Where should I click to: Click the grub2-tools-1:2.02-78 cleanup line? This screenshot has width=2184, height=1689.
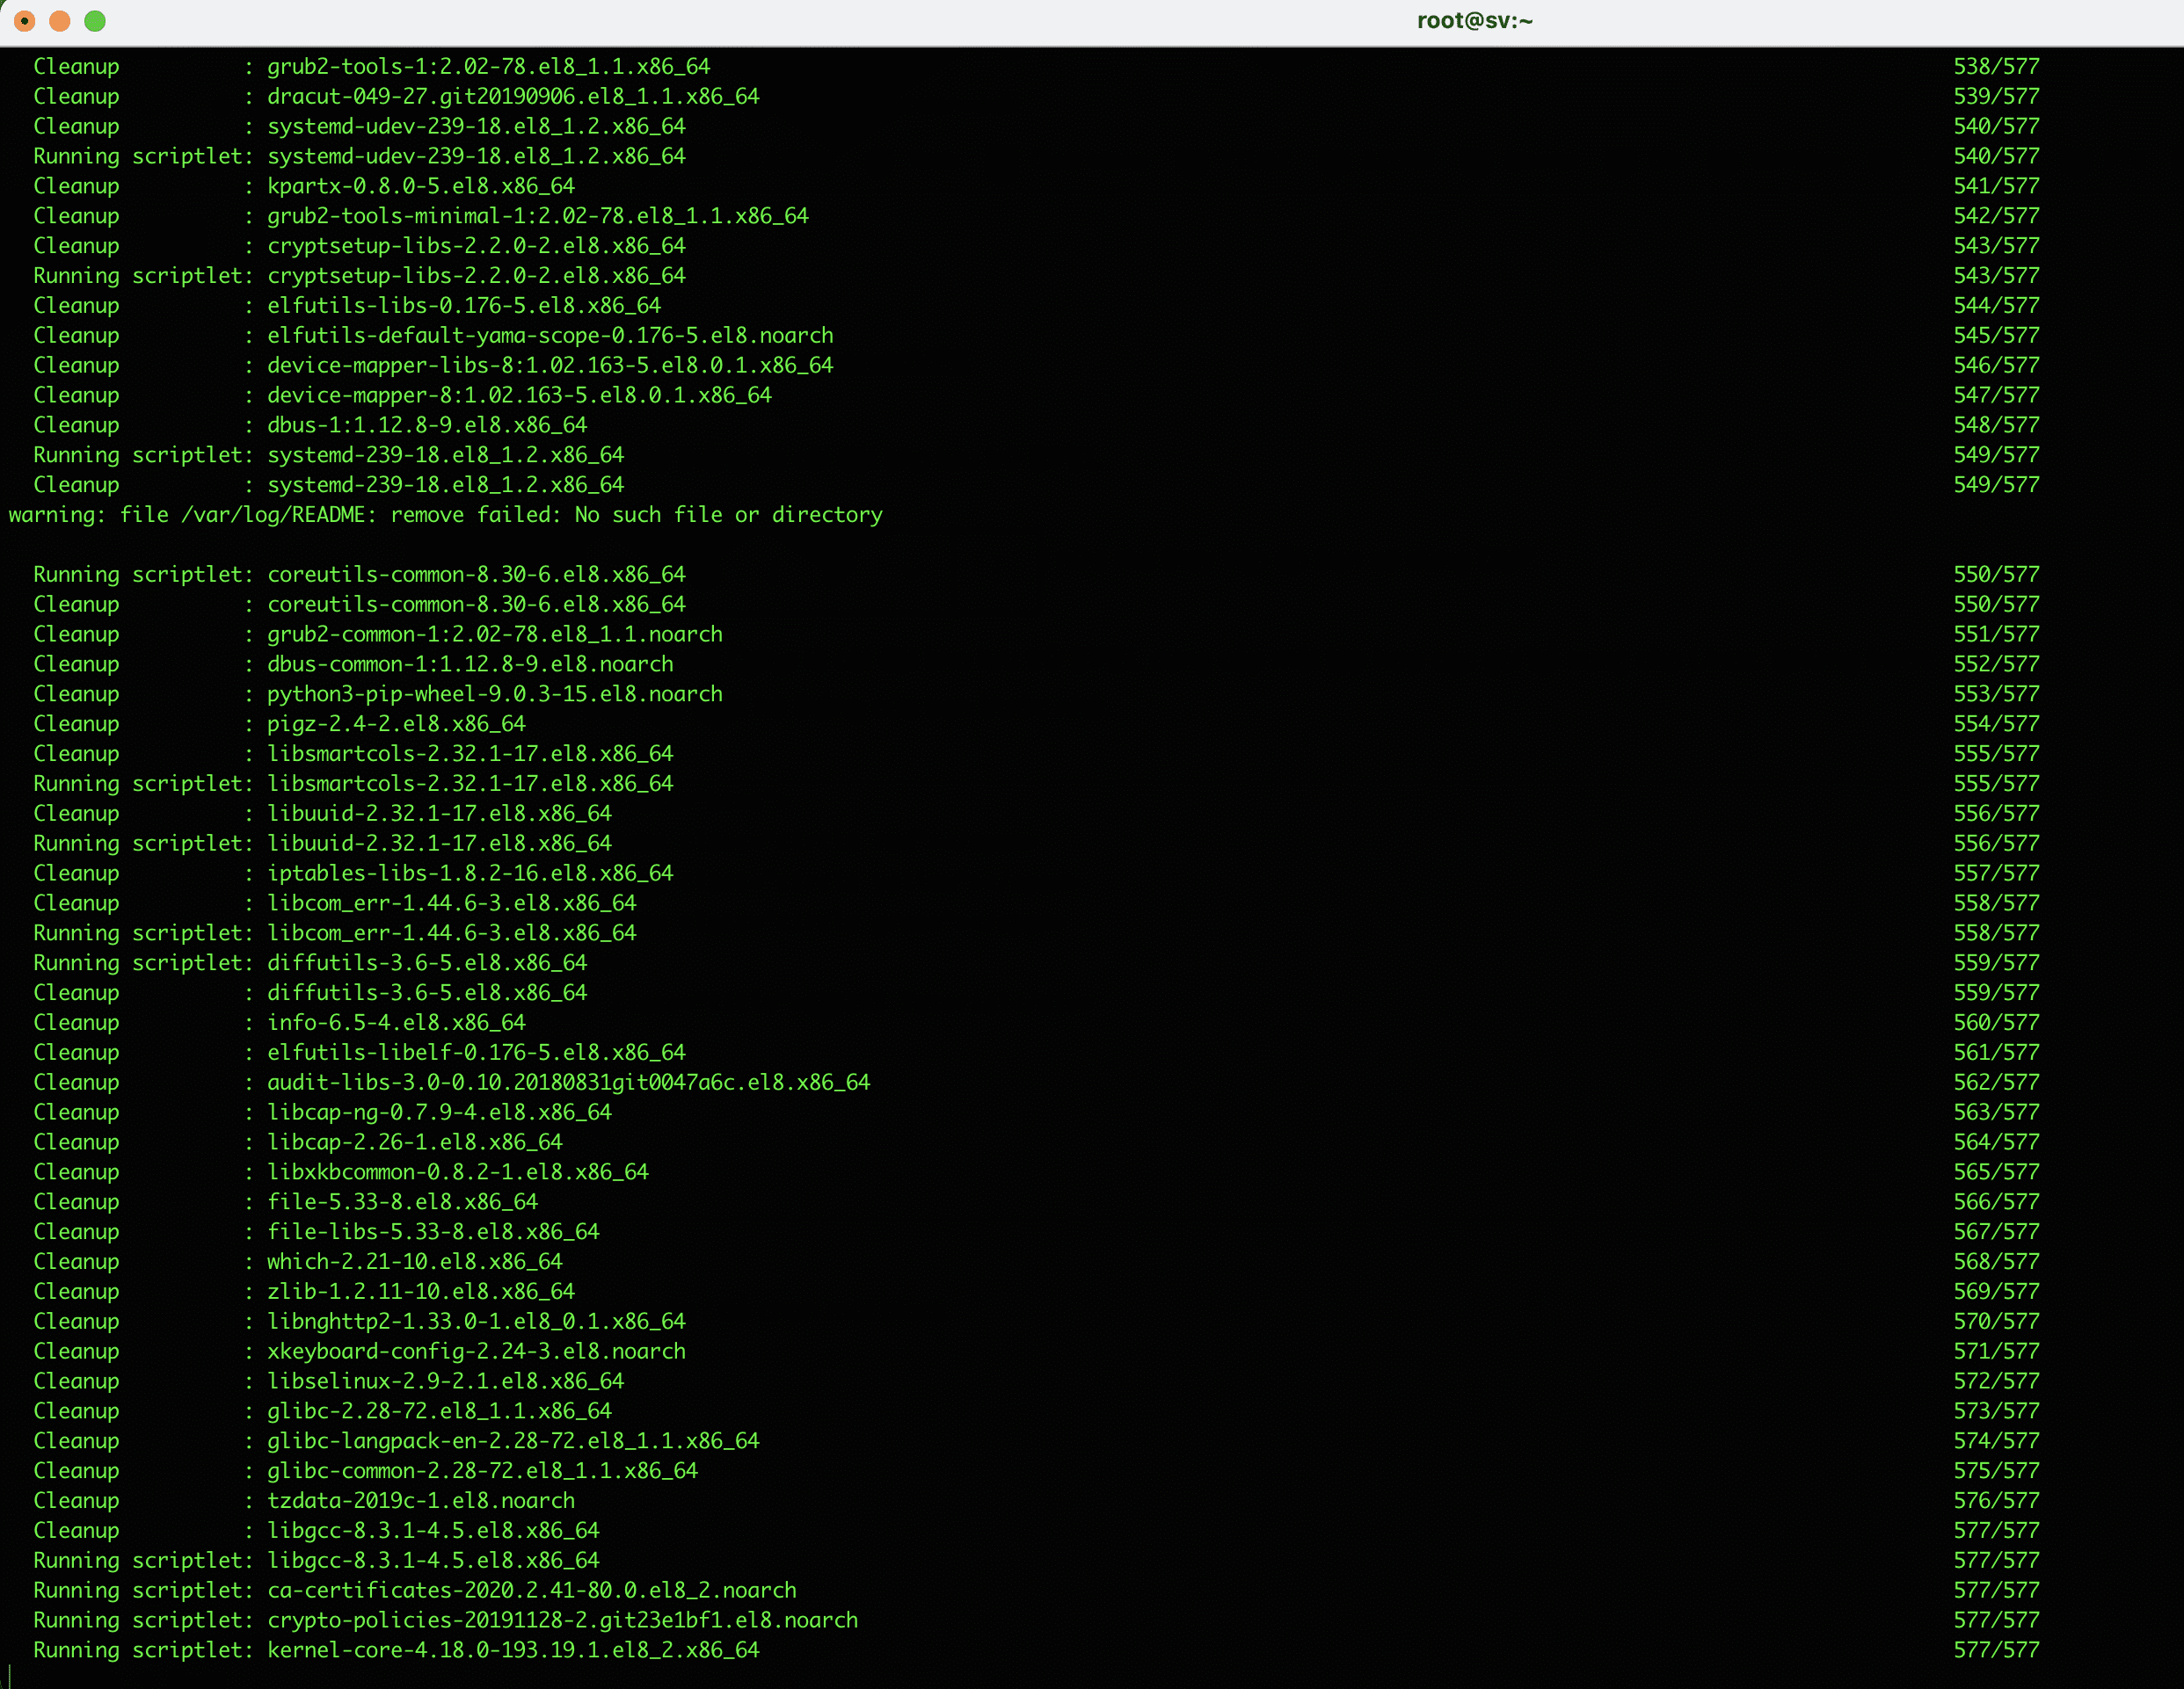coord(370,66)
